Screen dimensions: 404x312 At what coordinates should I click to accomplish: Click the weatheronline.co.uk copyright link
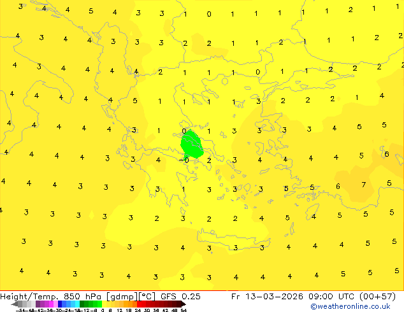click(350, 306)
